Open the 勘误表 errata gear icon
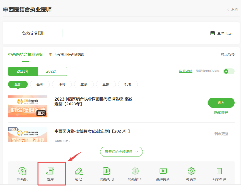This screenshot has height=187, width=241. [191, 171]
